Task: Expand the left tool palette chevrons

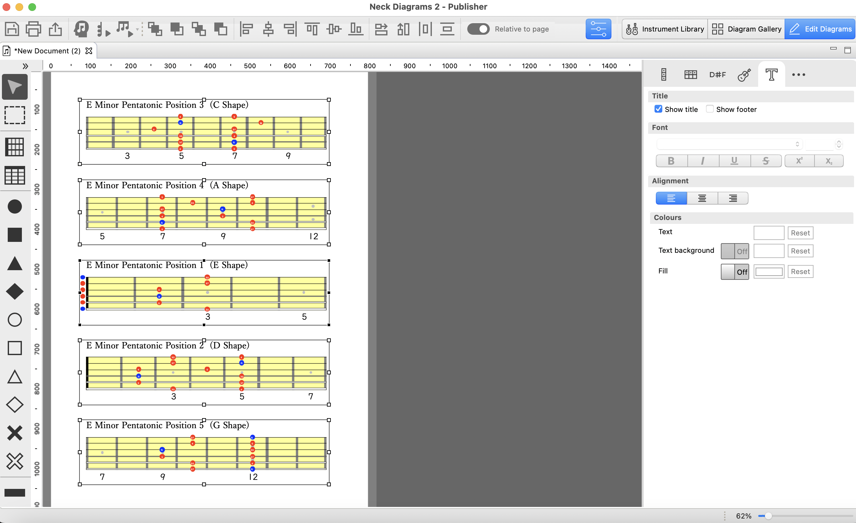Action: [x=25, y=66]
